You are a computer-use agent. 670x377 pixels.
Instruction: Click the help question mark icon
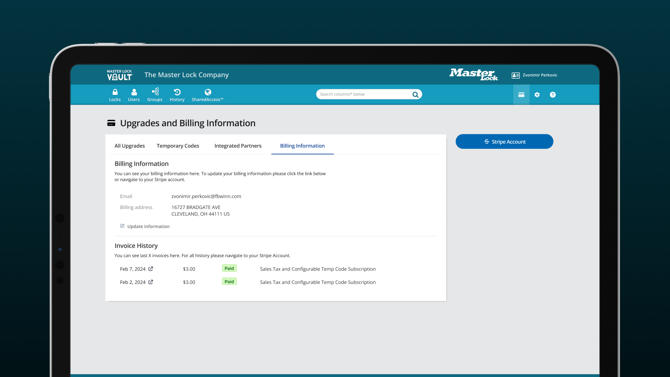tap(553, 95)
